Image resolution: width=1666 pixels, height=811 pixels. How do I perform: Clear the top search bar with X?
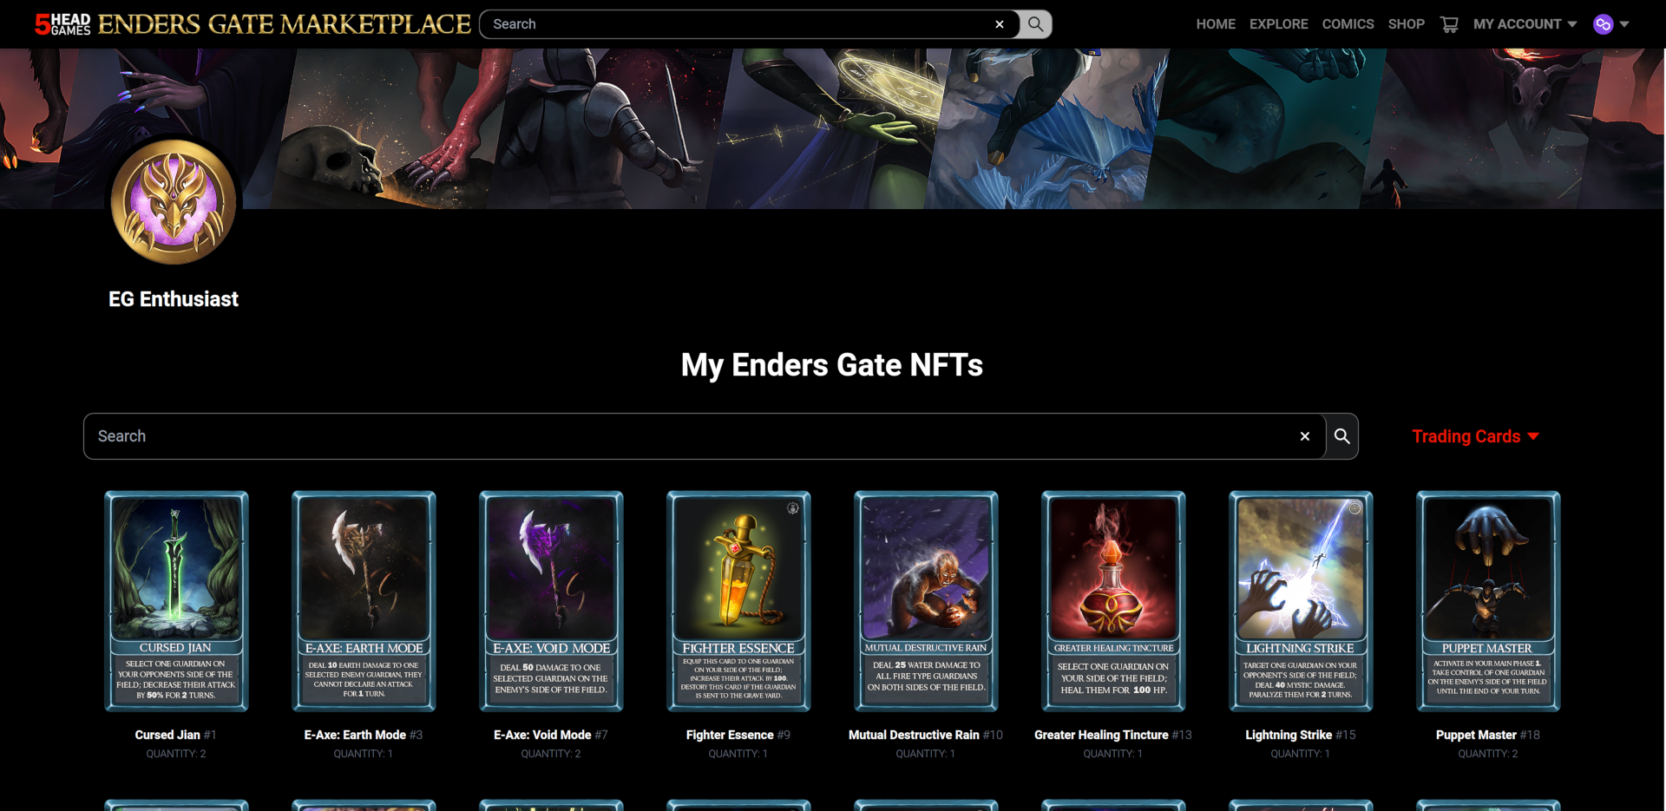point(1000,24)
